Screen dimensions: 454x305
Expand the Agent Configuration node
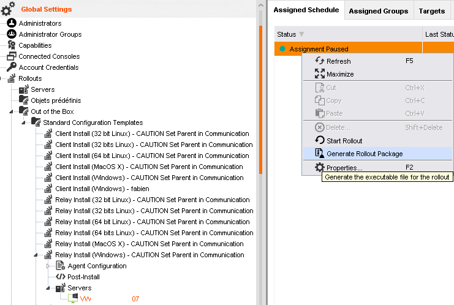pos(48,266)
